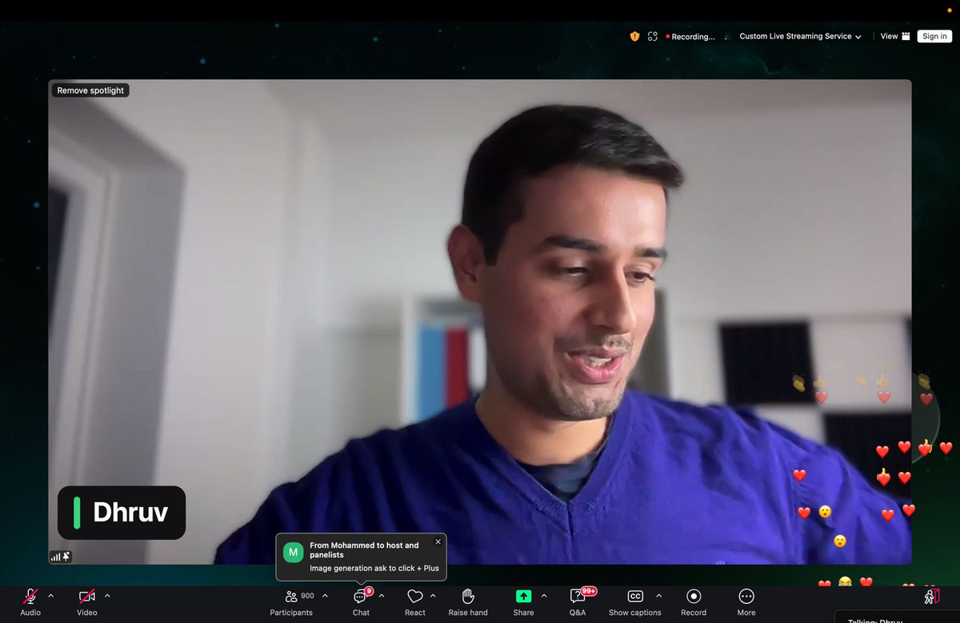Viewport: 960px width, 623px height.
Task: Expand the audio options chevron
Action: point(51,596)
